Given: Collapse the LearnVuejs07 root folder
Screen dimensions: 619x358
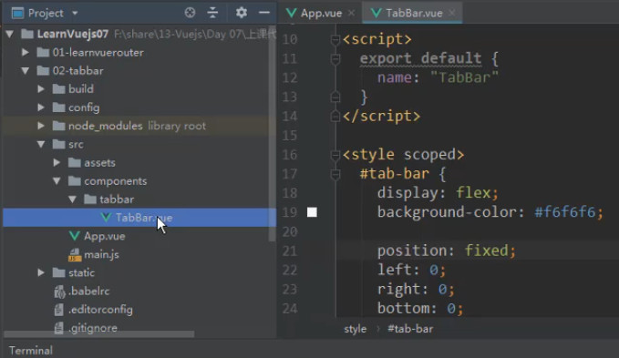Looking at the screenshot, I should tap(10, 34).
